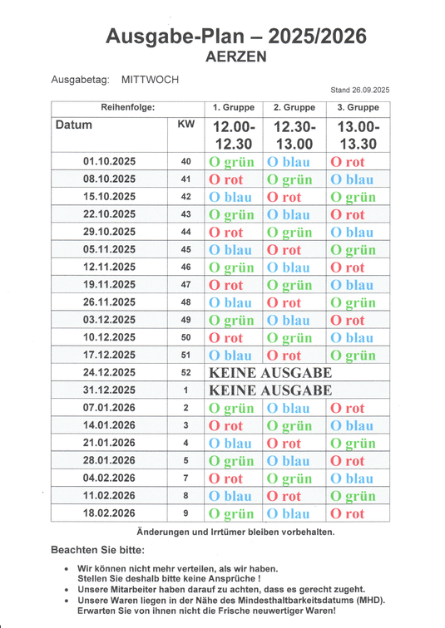This screenshot has height=628, width=445.
Task: Click the Datum column header
Action: 74,125
